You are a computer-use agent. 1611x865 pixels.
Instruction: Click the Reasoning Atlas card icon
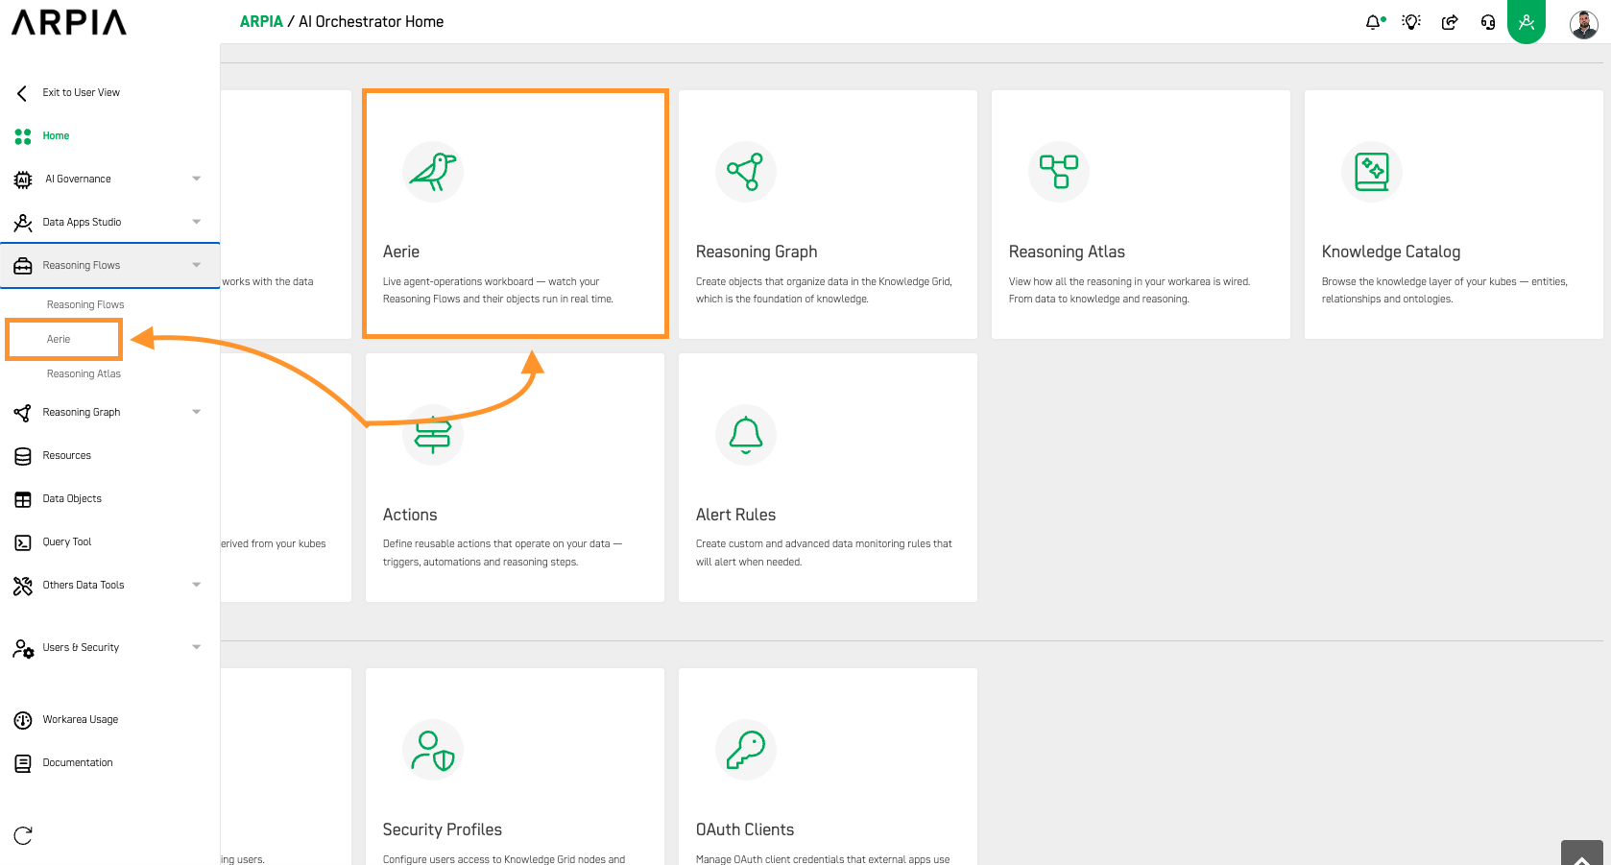click(1059, 172)
